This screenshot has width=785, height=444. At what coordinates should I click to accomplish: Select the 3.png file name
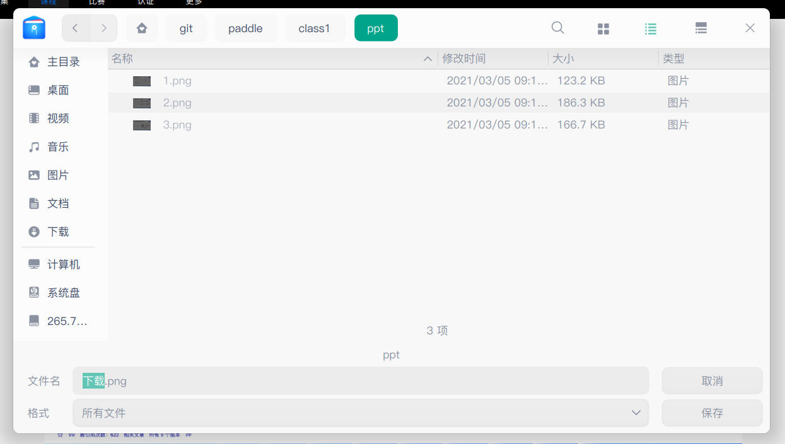177,125
